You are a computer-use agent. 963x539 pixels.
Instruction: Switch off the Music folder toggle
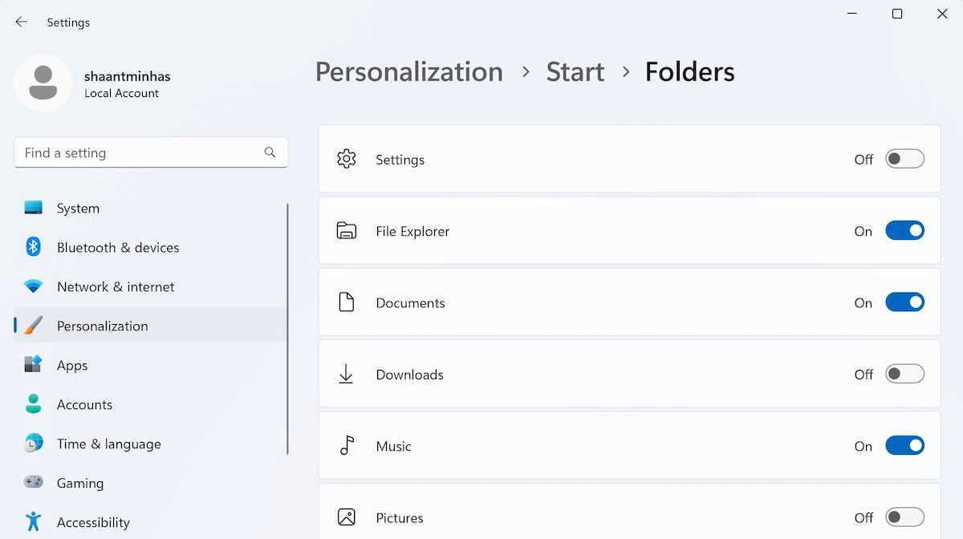tap(904, 446)
